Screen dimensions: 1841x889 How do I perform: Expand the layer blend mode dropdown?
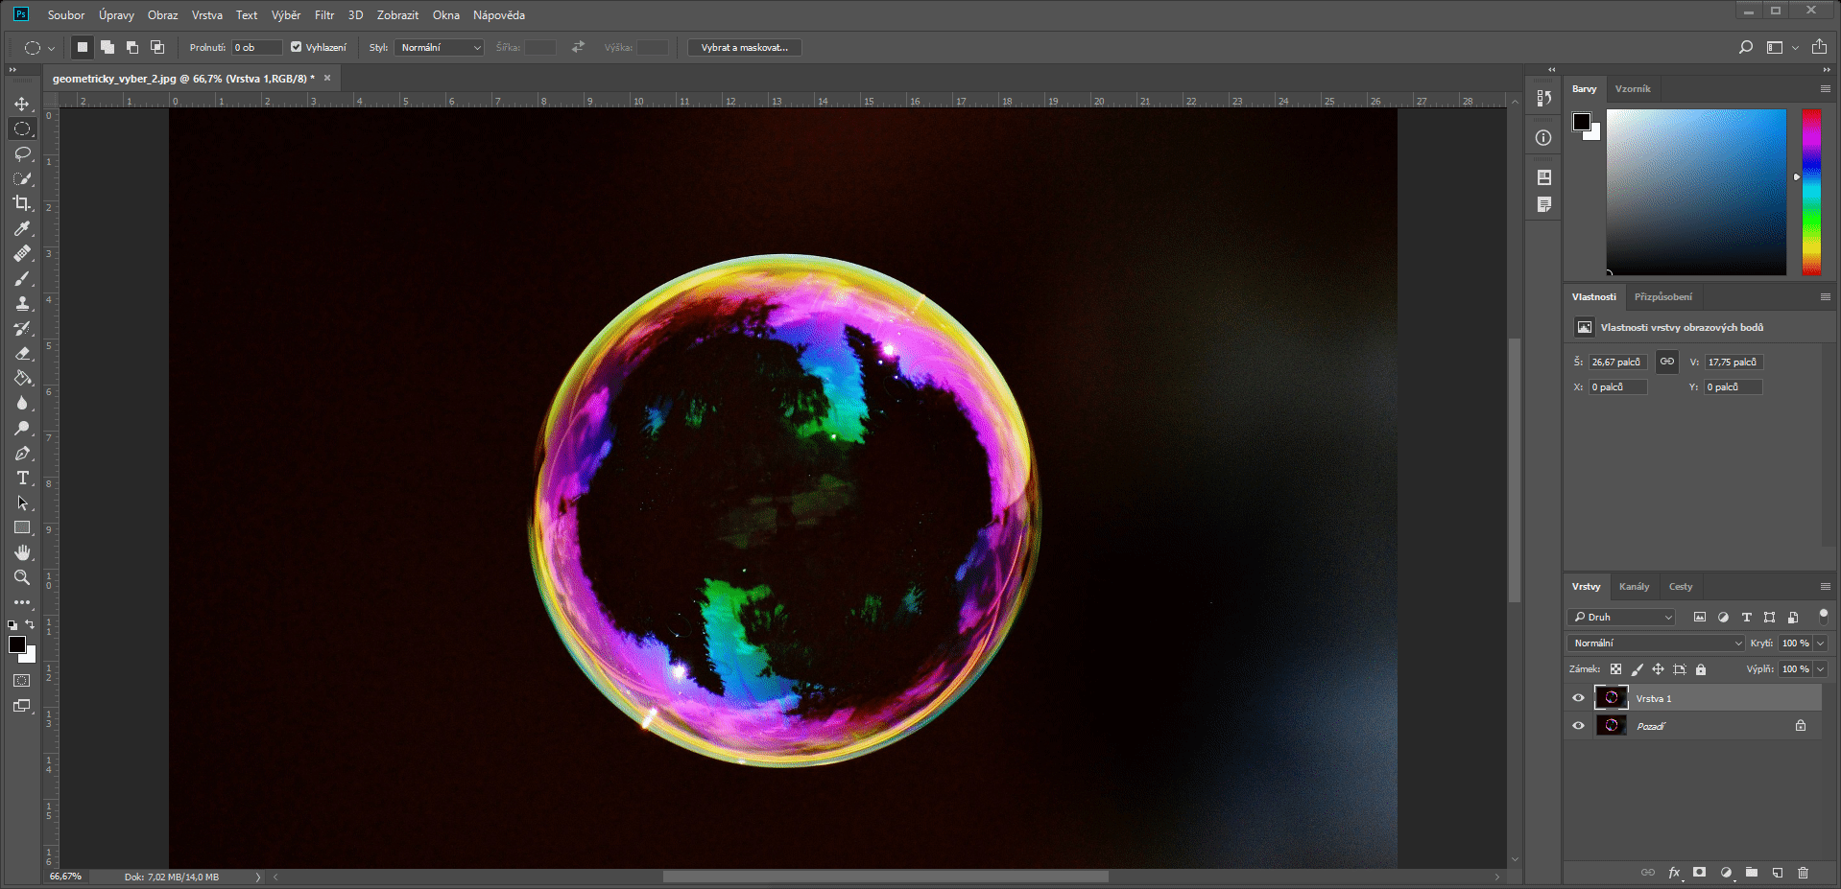tap(1656, 643)
